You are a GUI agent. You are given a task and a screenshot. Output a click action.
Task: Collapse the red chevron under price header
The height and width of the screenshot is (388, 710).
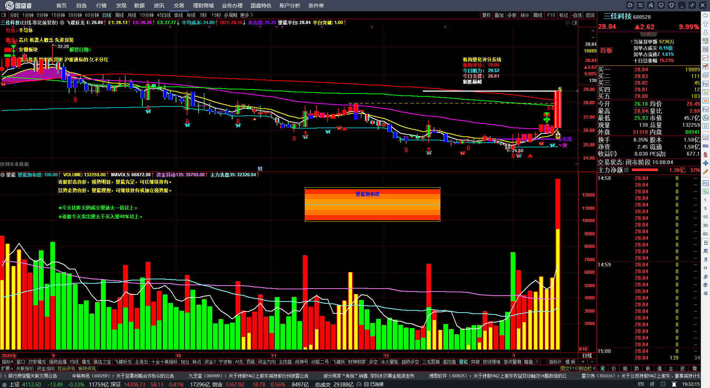pos(648,34)
